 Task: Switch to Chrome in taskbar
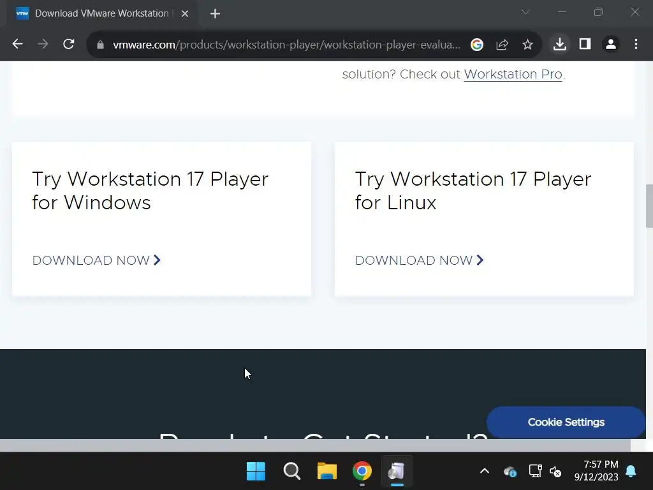tap(362, 471)
